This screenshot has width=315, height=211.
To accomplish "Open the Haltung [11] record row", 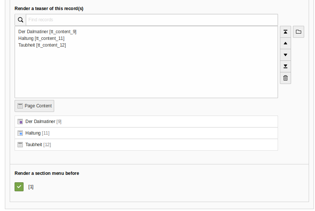I will click(x=146, y=133).
